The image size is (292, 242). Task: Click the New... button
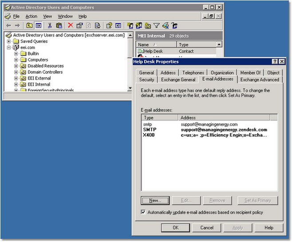155,200
